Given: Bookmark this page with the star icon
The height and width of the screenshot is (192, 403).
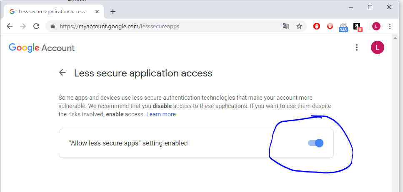Looking at the screenshot, I should click(x=299, y=26).
